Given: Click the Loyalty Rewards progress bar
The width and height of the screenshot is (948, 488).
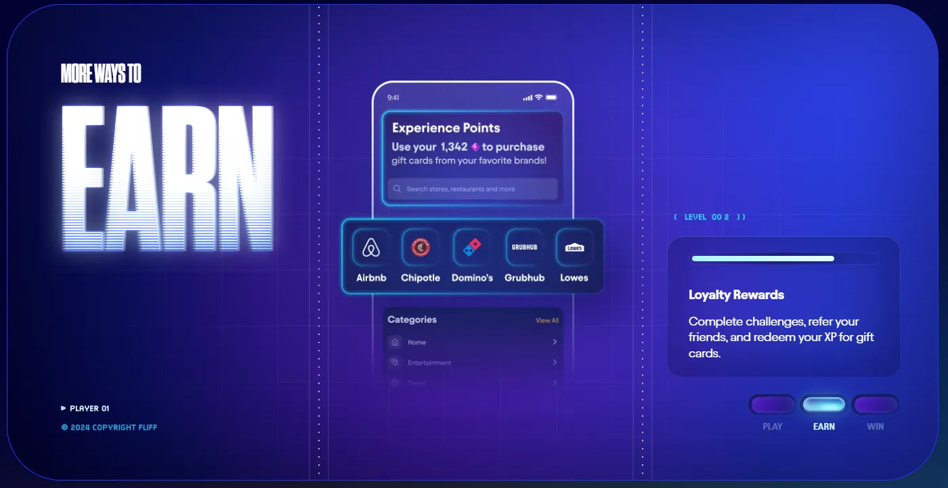Looking at the screenshot, I should click(x=785, y=259).
